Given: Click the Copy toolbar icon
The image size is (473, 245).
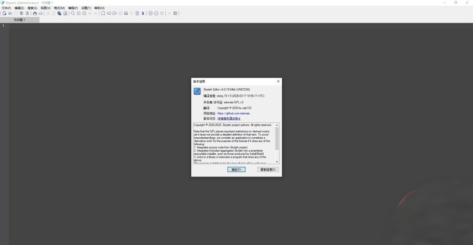Looking at the screenshot, I should click(54, 13).
